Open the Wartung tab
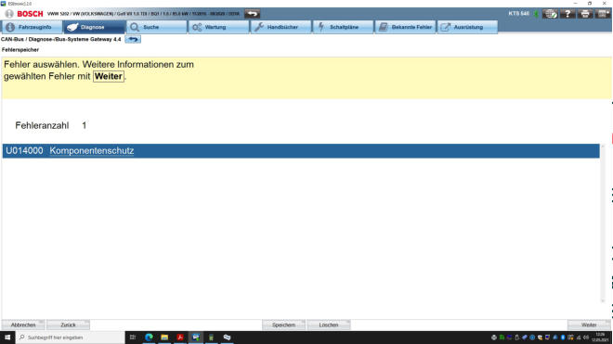 pos(218,27)
